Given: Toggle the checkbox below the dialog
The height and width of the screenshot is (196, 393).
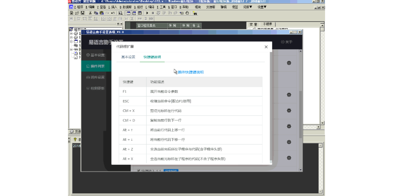Looking at the screenshot, I should coord(138,170).
